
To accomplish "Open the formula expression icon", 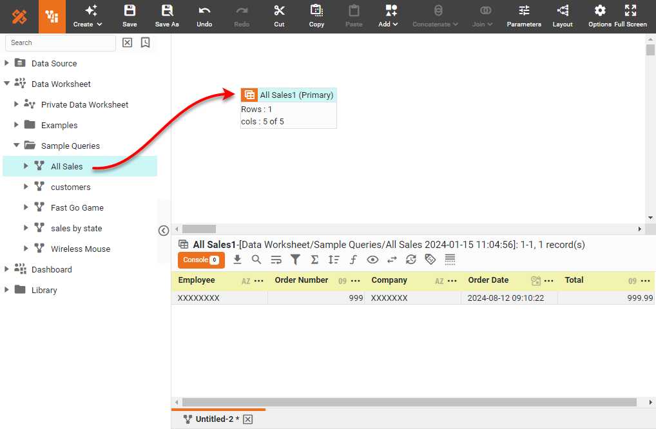I will 353,260.
